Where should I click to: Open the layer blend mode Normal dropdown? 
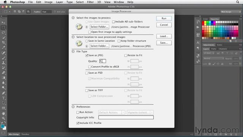point(213,59)
